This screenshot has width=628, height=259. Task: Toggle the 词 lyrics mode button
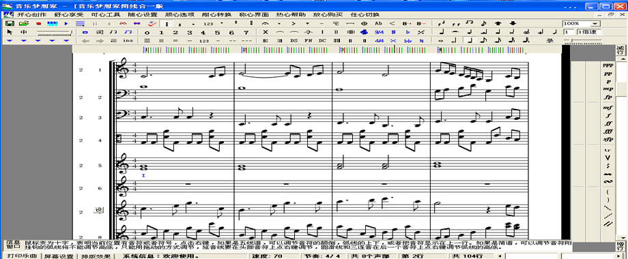[x=100, y=32]
